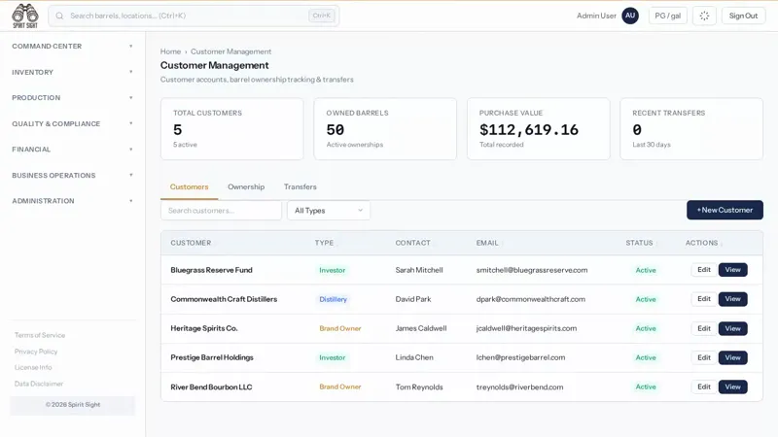The width and height of the screenshot is (778, 437).
Task: Click the Purchase Value card
Action: click(539, 129)
